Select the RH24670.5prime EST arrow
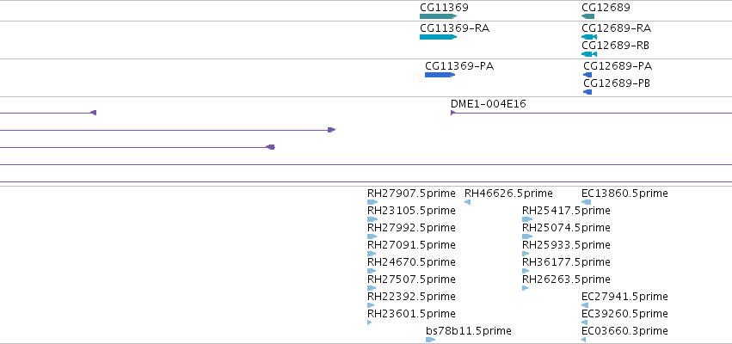 point(372,271)
